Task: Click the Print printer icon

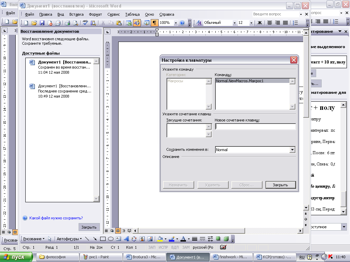Action: 68,23
